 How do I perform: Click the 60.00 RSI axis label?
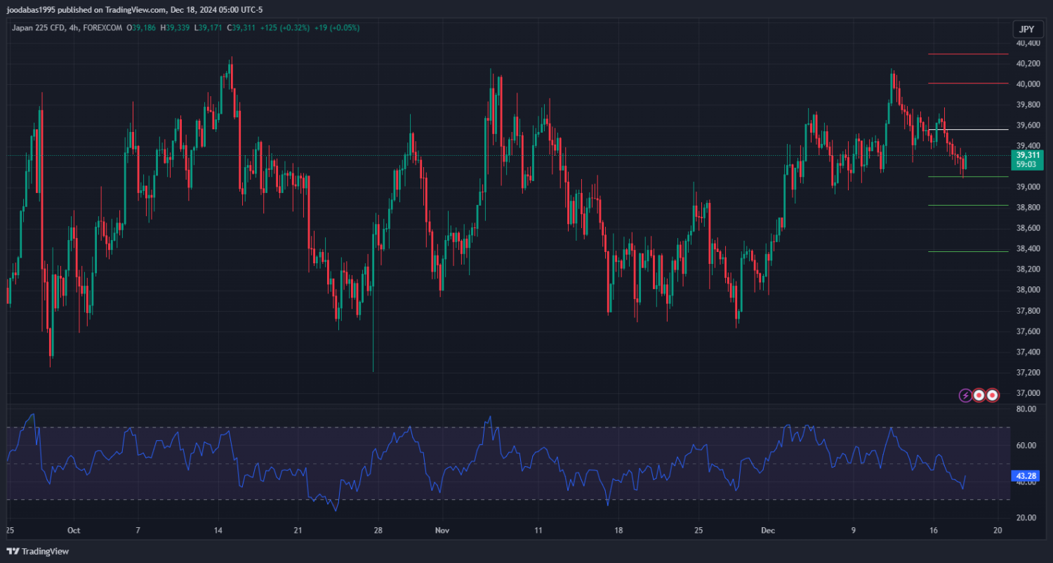[x=1026, y=445]
